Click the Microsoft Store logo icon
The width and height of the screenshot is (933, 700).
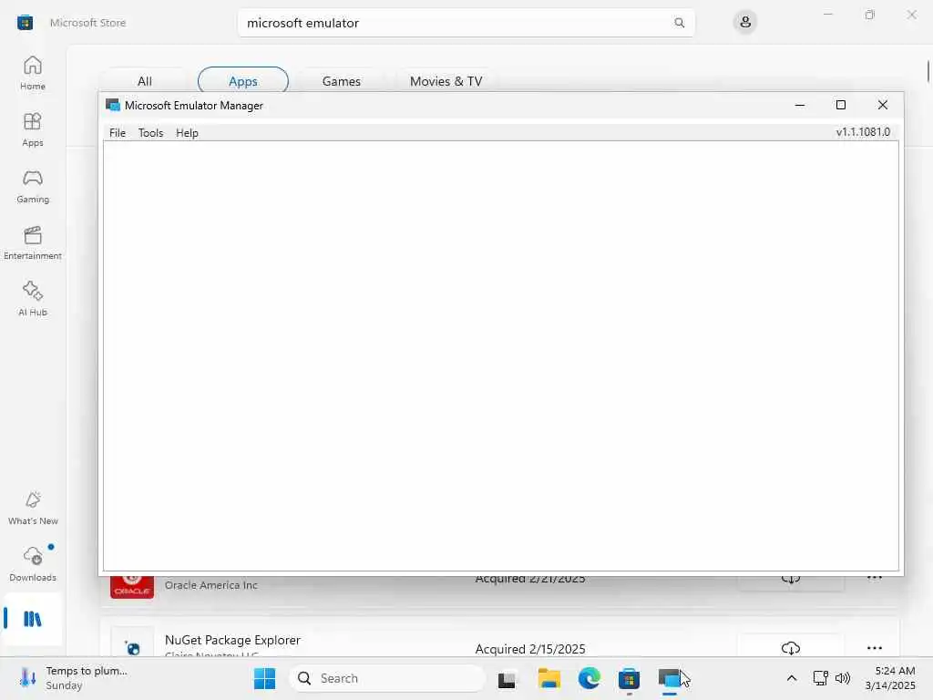pyautogui.click(x=25, y=23)
